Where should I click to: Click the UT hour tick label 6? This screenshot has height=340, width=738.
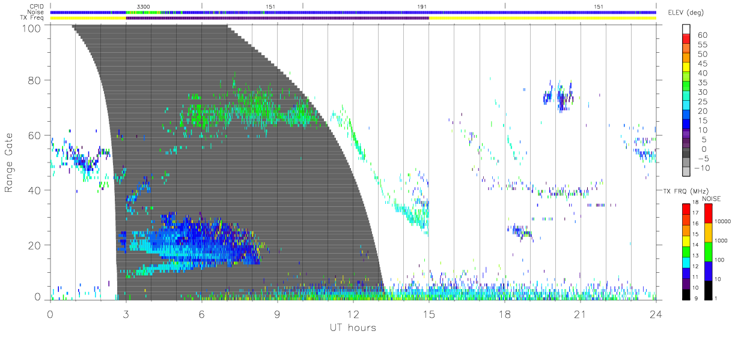[x=201, y=314]
